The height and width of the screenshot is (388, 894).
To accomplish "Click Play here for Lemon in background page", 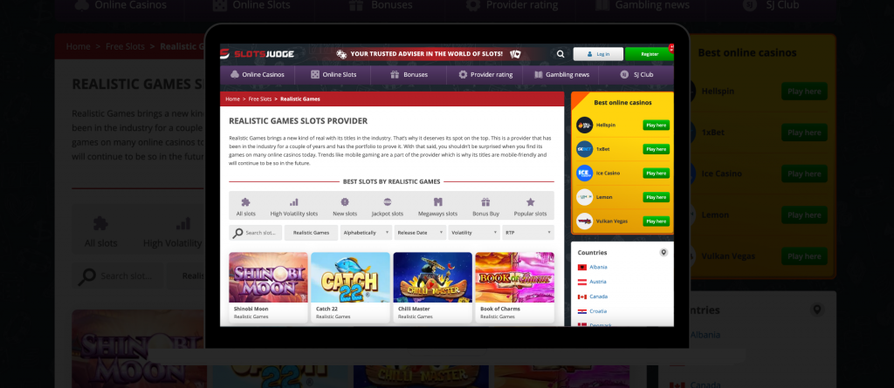I will click(804, 214).
